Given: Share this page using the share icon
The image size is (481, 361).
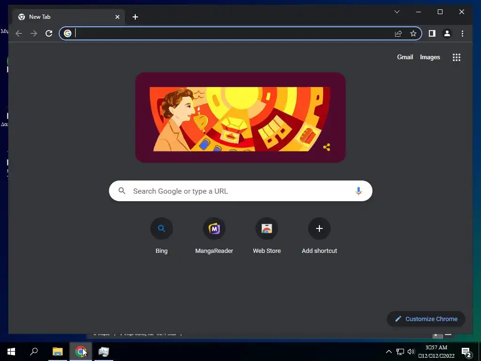Looking at the screenshot, I should [398, 33].
